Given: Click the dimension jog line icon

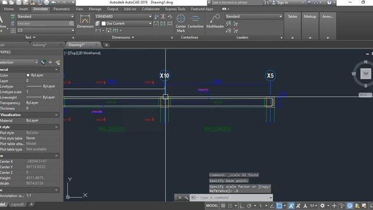Looking at the screenshot, I should pos(170,16).
